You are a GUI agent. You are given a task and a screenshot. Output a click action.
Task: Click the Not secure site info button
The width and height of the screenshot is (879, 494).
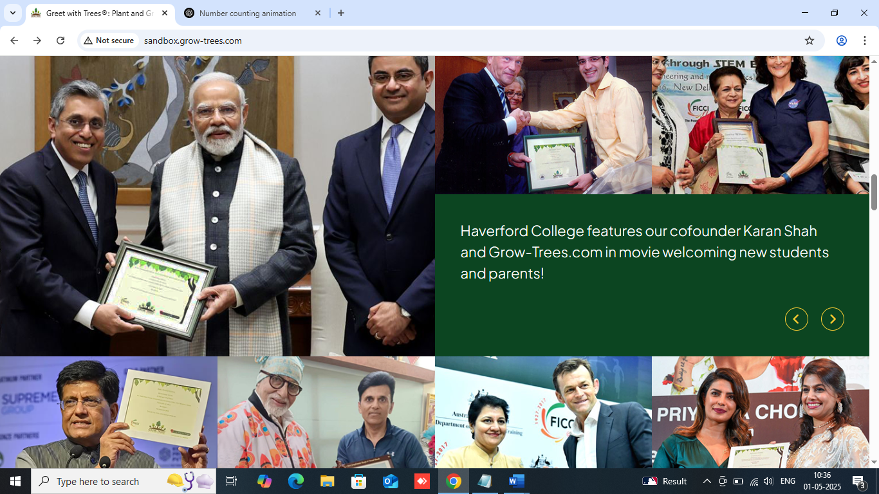coord(109,41)
